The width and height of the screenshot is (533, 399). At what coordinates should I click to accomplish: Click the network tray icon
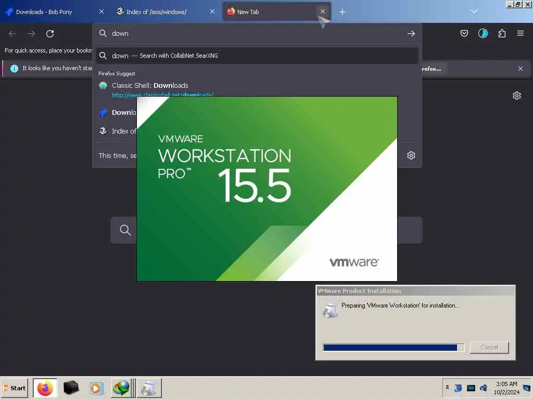[458, 388]
